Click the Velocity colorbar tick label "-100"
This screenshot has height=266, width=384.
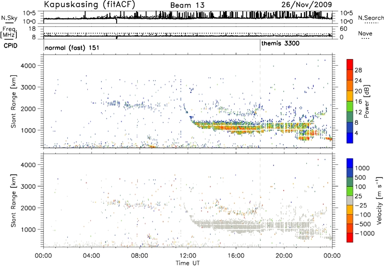(363, 215)
